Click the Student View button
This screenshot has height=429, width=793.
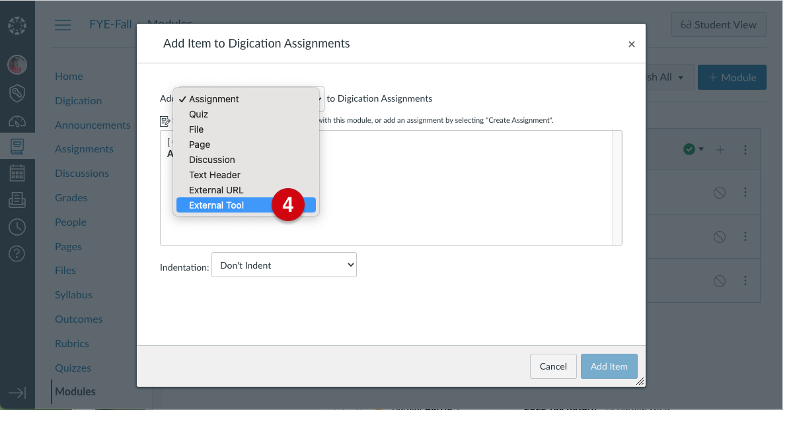tap(718, 24)
